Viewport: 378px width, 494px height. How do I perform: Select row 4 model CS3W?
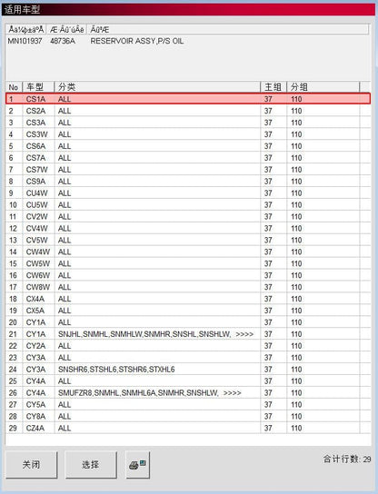coord(188,134)
